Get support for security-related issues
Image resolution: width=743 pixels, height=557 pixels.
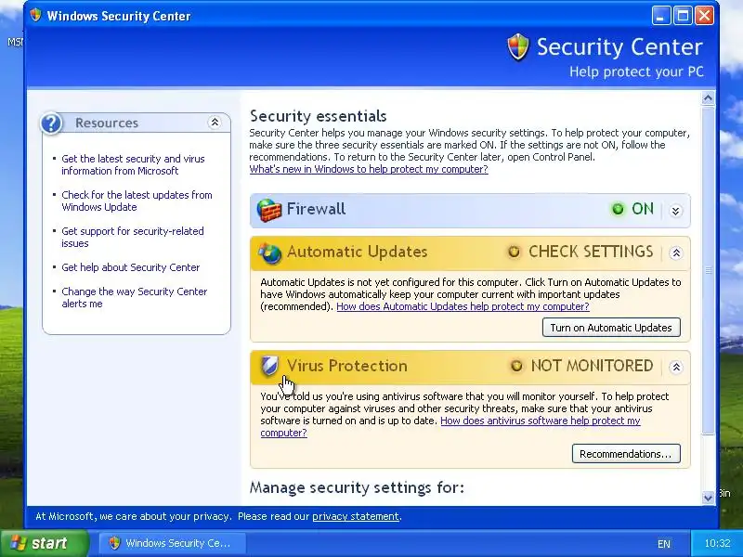pos(133,238)
